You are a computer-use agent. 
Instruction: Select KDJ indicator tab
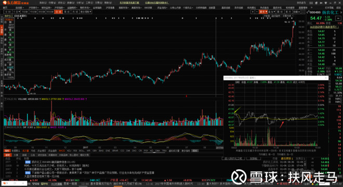(x=69, y=151)
